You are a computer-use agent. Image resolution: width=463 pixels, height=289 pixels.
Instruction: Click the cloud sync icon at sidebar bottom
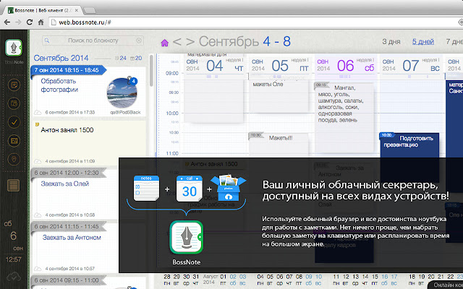(x=14, y=277)
